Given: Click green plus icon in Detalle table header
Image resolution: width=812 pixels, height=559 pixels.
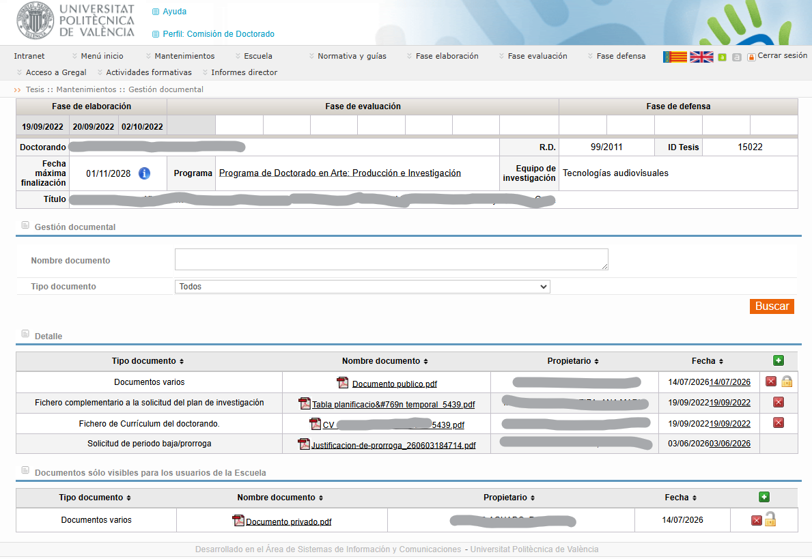Looking at the screenshot, I should tap(779, 361).
